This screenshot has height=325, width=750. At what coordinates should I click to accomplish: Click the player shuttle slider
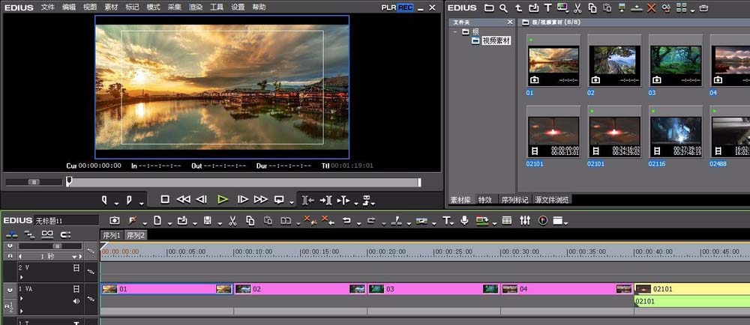click(34, 182)
